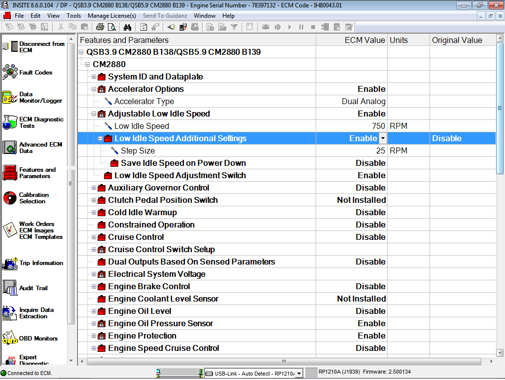Select the Constrained Operation row
This screenshot has height=380, width=505.
(287, 225)
